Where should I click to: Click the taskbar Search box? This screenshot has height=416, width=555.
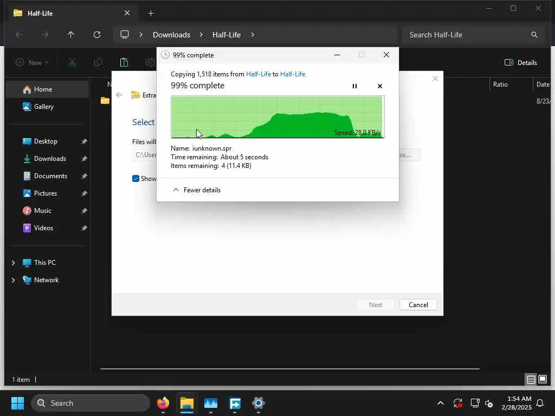coord(91,403)
